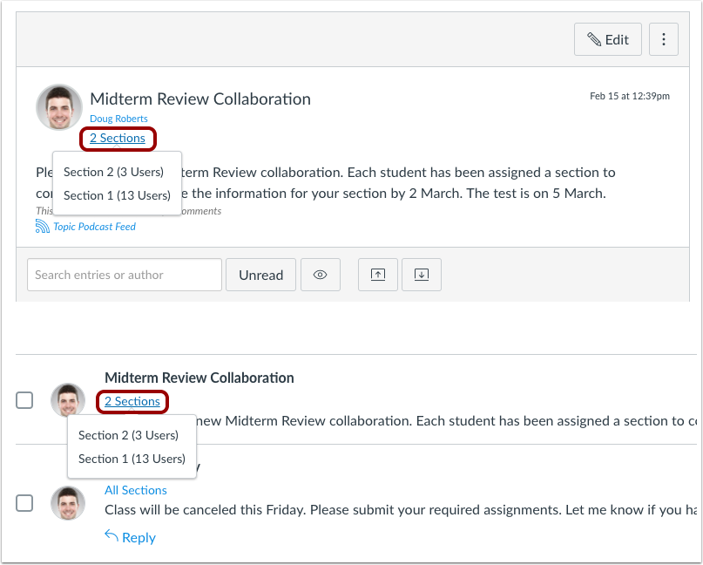Toggle the unread-only eye icon
Screen dimensions: 703x565
tap(321, 275)
